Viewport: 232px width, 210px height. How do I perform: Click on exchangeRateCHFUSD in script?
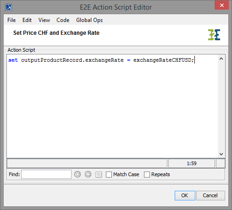tap(162, 60)
